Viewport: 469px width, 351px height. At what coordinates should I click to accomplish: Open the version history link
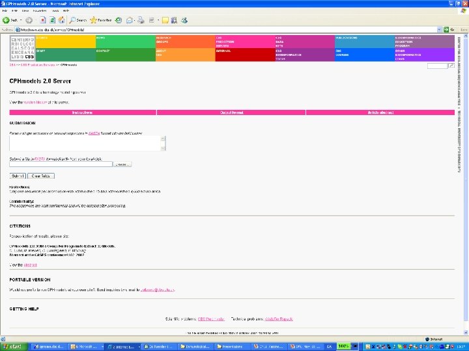tap(35, 103)
